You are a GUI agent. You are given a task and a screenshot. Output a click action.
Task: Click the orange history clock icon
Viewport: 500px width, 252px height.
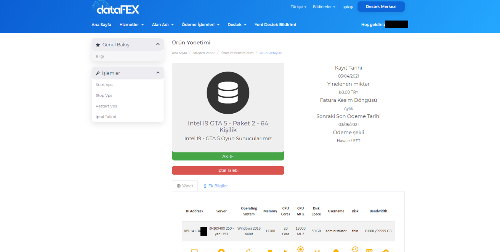[x=355, y=249]
